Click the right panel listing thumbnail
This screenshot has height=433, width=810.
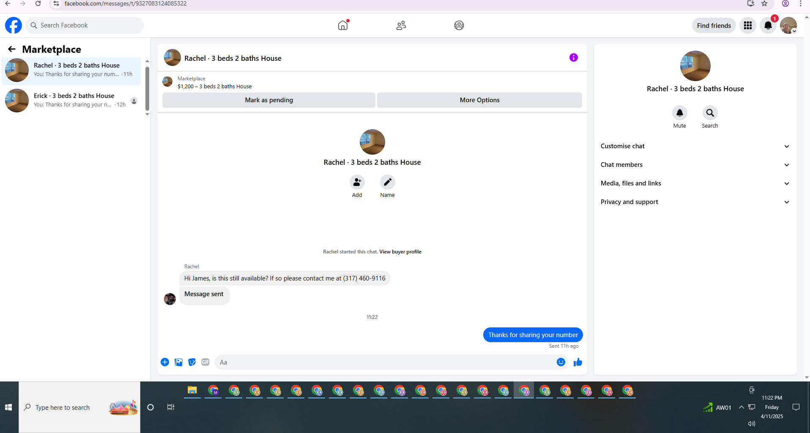[x=695, y=66]
